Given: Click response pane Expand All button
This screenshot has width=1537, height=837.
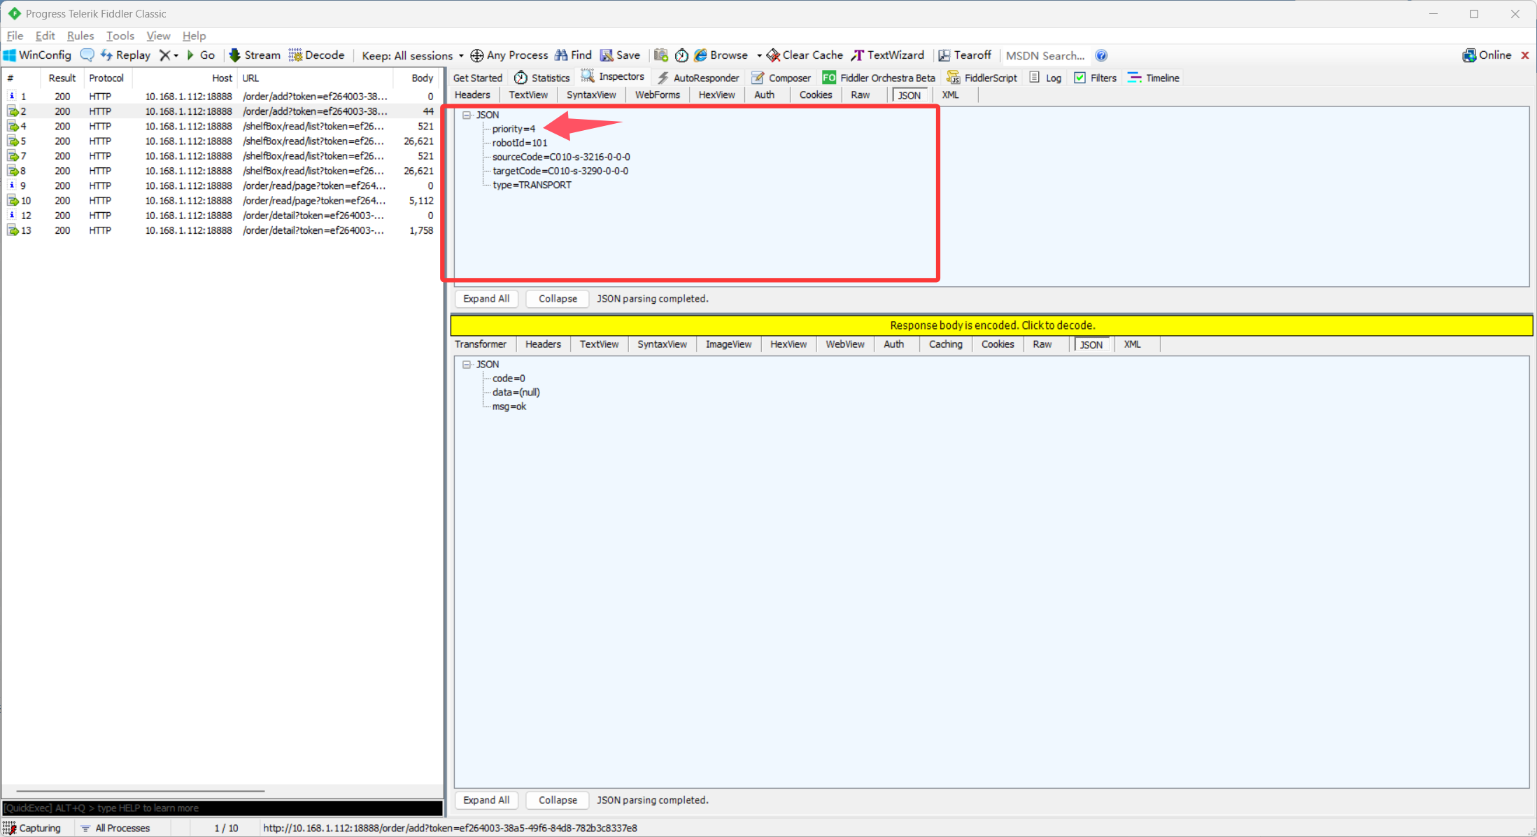Looking at the screenshot, I should [486, 800].
